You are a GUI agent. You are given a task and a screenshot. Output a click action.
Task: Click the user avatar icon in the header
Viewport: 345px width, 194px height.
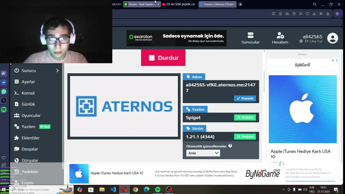pyautogui.click(x=333, y=38)
